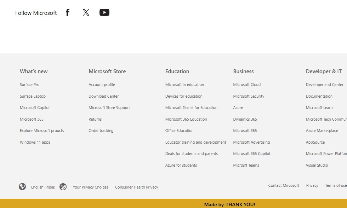Click the Education column heading

tap(177, 71)
